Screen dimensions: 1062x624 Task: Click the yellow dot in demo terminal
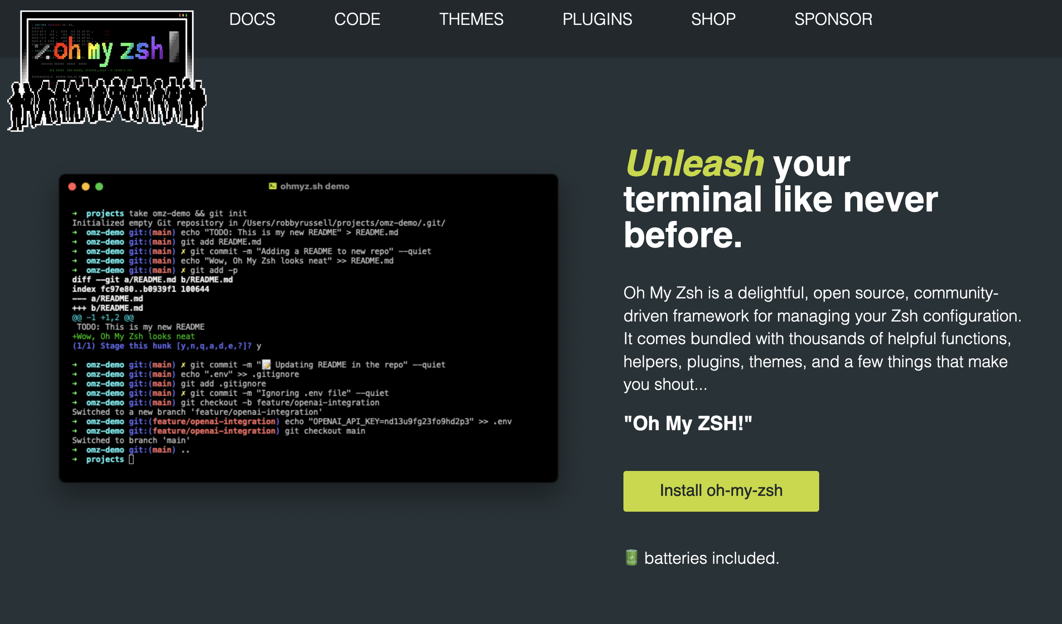86,187
